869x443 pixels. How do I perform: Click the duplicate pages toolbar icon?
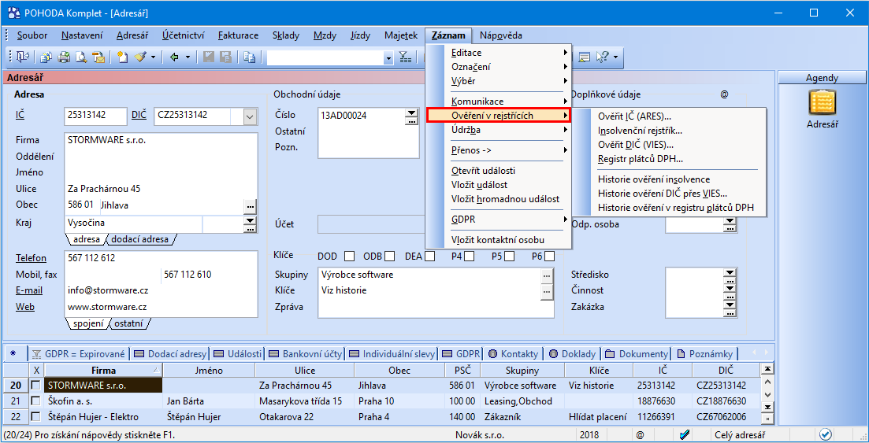pyautogui.click(x=250, y=57)
